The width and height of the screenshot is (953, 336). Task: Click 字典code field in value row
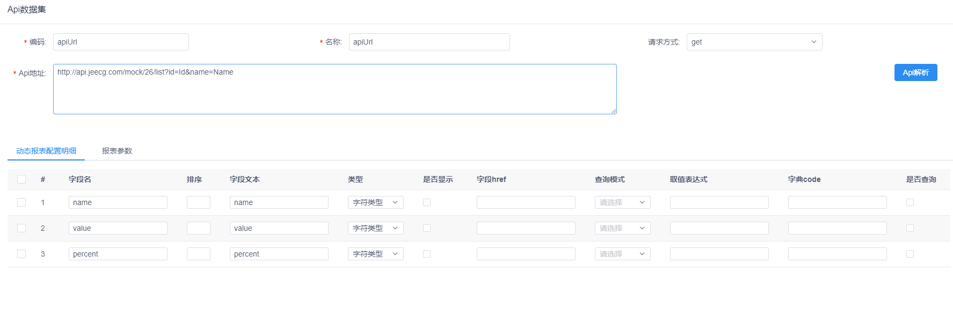pyautogui.click(x=838, y=228)
